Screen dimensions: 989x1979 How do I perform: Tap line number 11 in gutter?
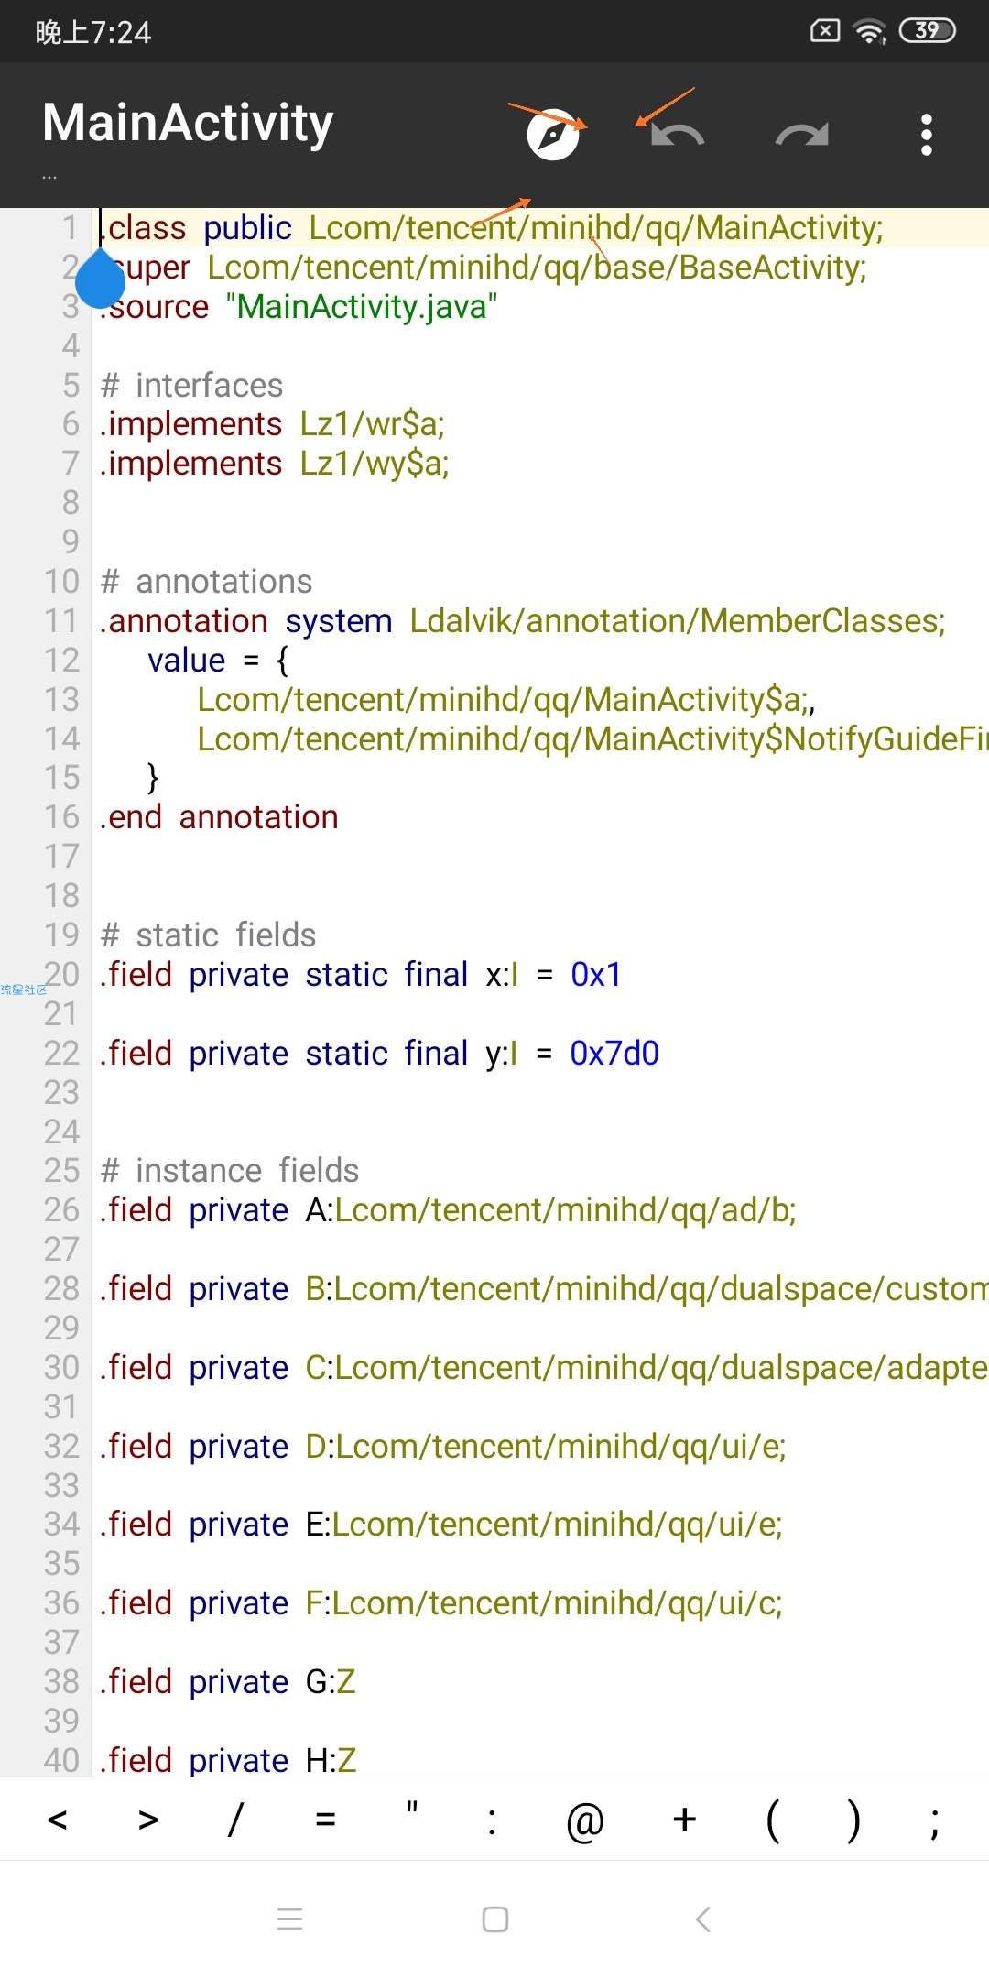coord(61,620)
